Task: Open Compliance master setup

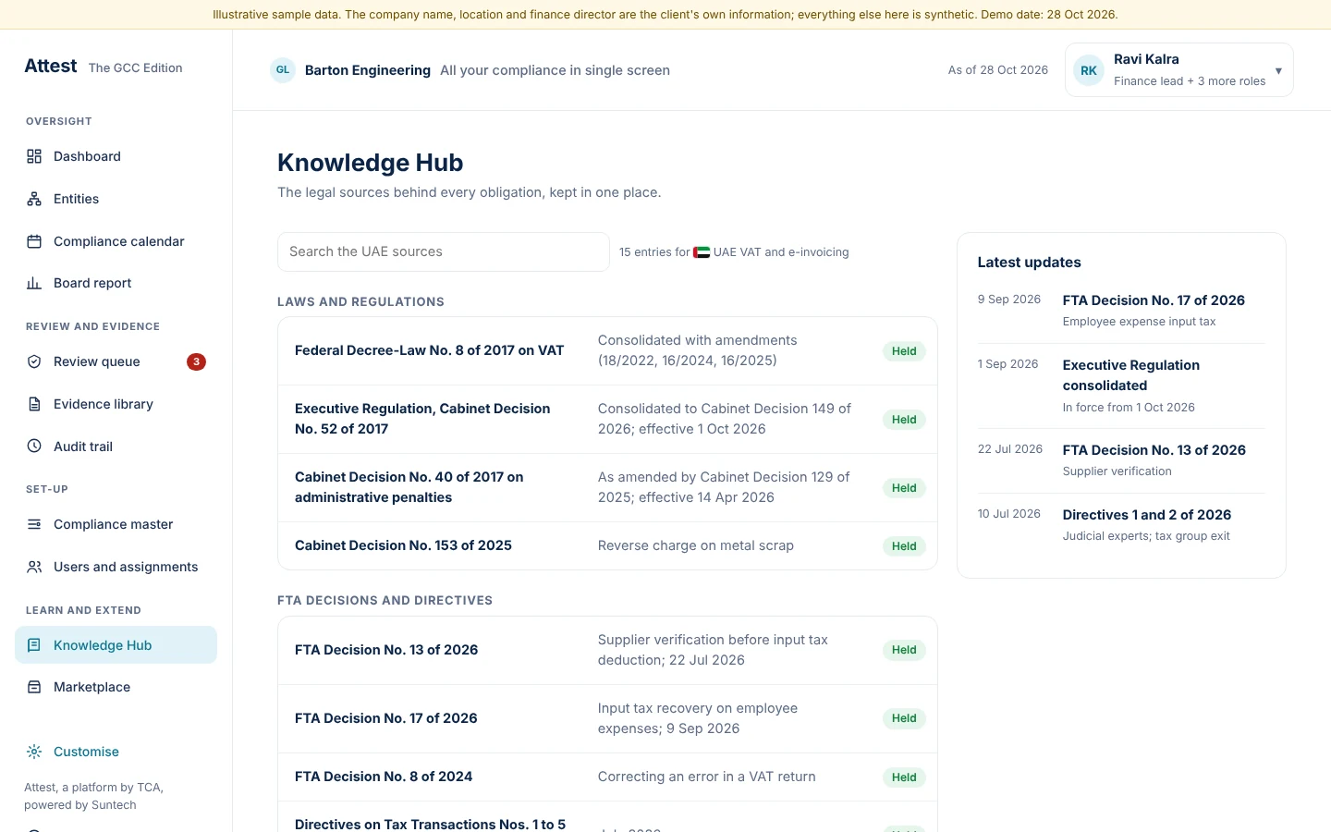Action: [x=116, y=524]
